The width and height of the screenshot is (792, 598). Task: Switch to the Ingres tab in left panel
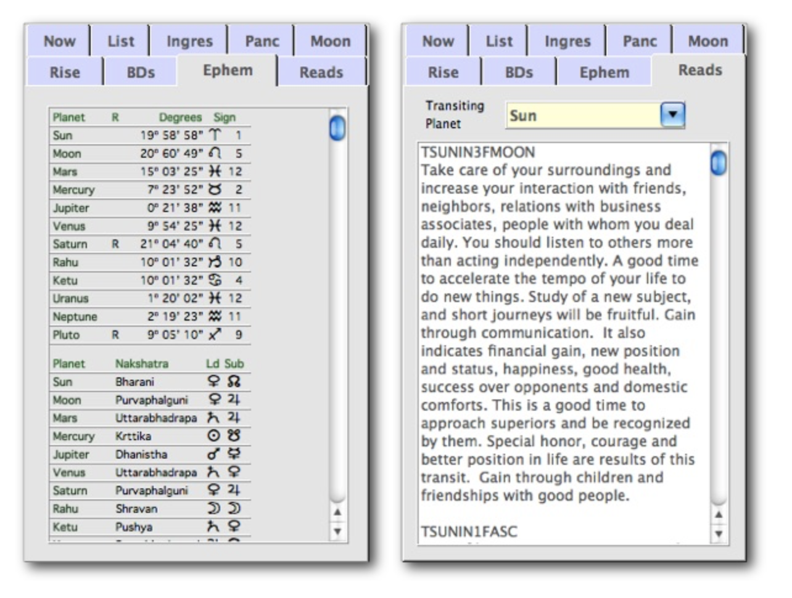[189, 41]
